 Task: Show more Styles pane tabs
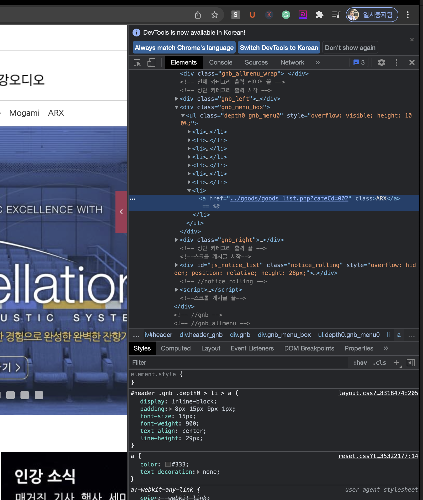point(386,348)
